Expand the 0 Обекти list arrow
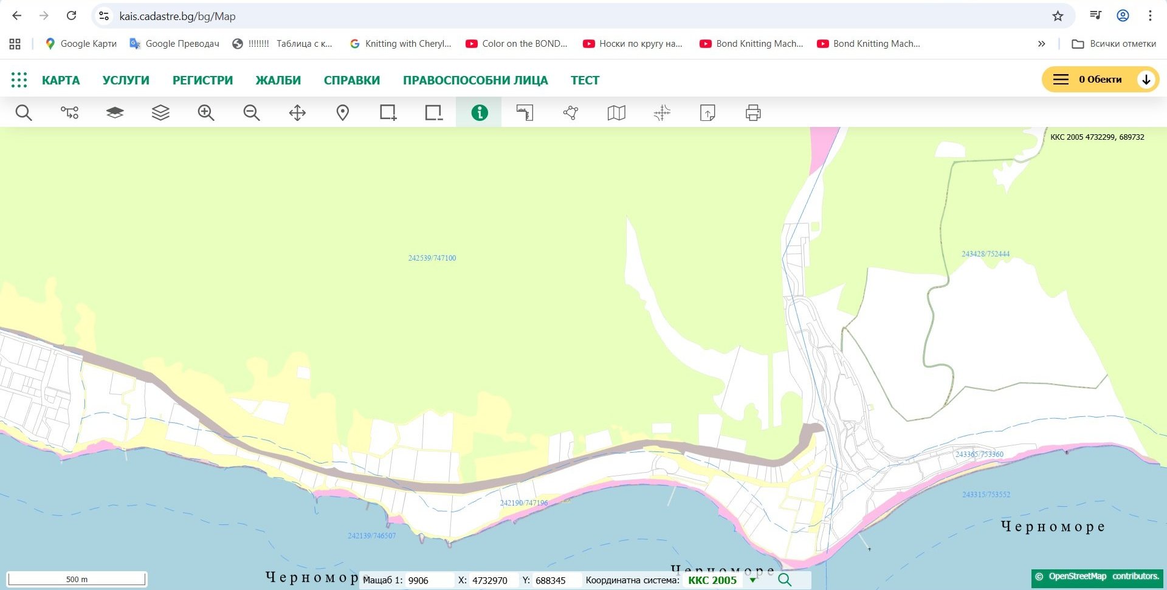Viewport: 1167px width, 590px height. [1146, 80]
